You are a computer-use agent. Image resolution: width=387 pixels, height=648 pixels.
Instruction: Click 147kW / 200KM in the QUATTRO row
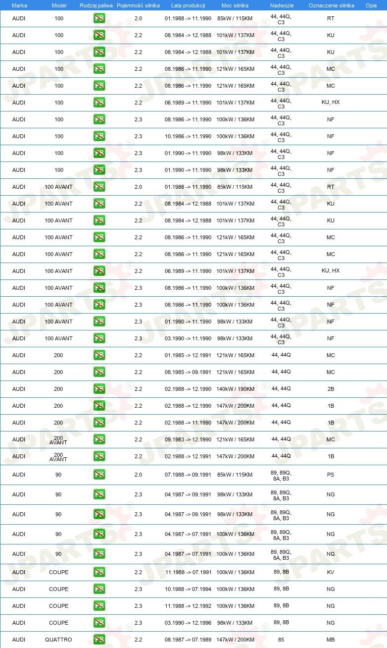pos(235,640)
